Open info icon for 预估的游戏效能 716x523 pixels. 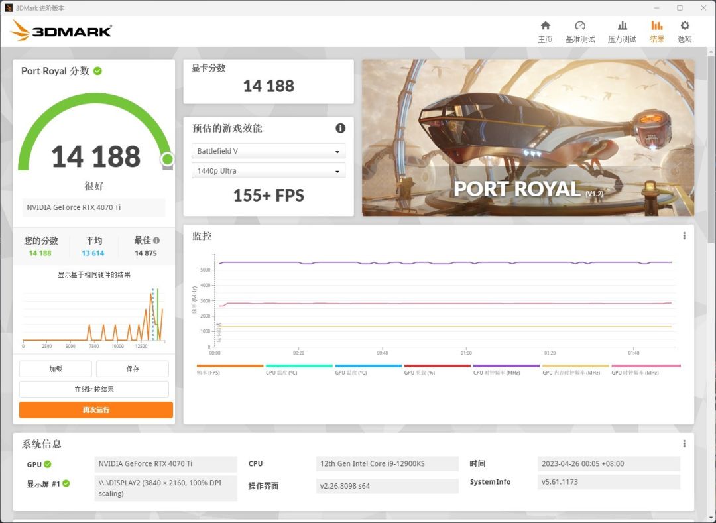tap(340, 128)
